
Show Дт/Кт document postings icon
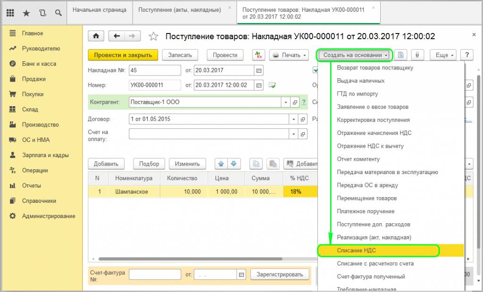pos(258,55)
